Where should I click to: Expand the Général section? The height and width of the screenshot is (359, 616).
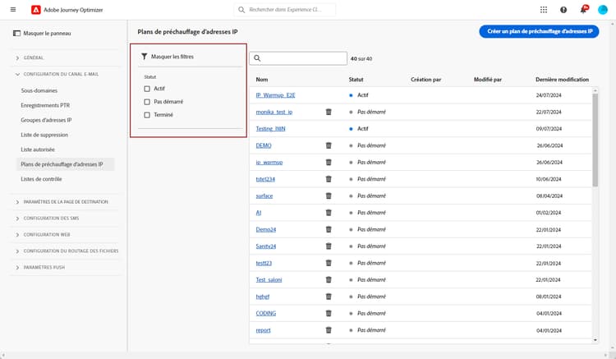point(18,58)
